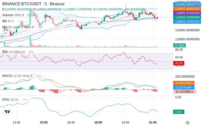Select the PPO 10 21 legend label

[10, 100]
